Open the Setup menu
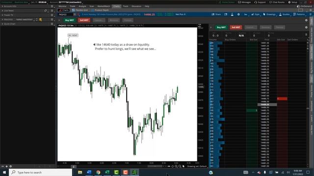This screenshot has height=176, width=314. click(x=292, y=2)
